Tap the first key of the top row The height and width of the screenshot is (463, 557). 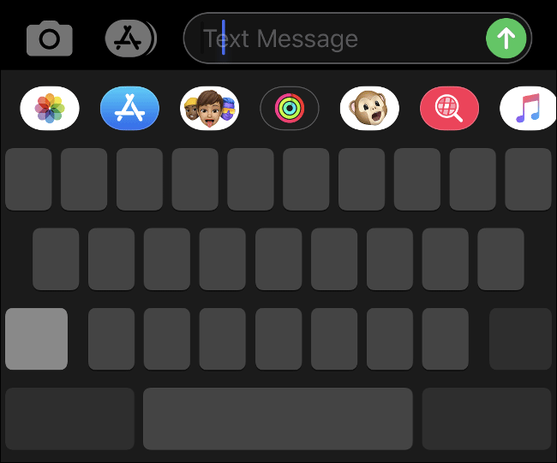(28, 179)
